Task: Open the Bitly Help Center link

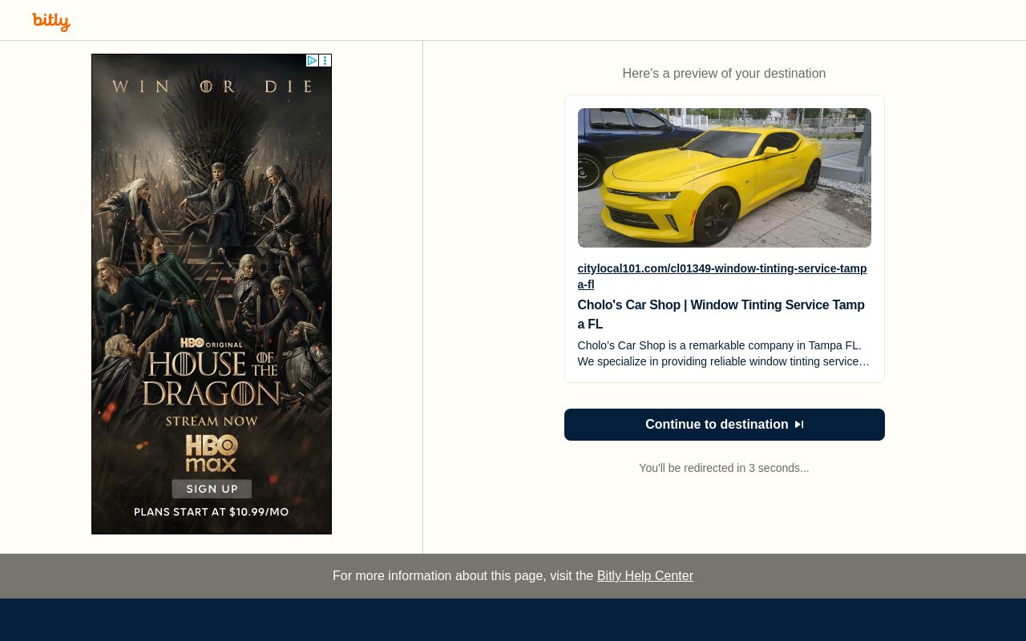Action: coord(645,576)
